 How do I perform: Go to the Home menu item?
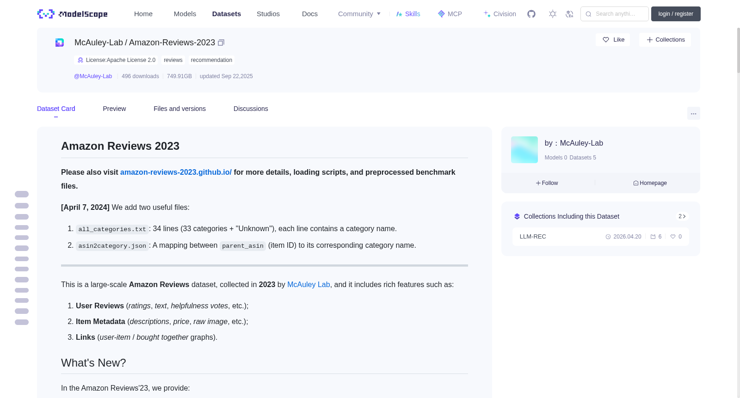tap(143, 14)
